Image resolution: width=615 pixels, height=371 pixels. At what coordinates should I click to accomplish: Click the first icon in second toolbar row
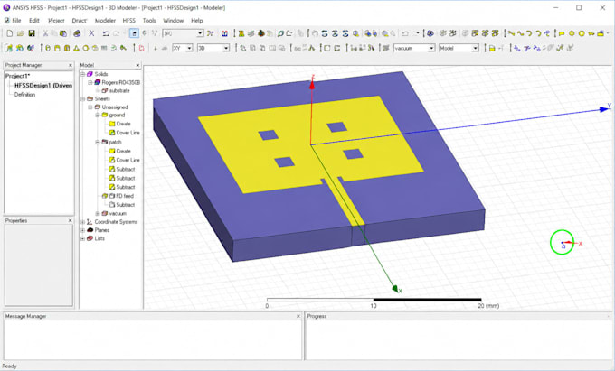coord(9,48)
